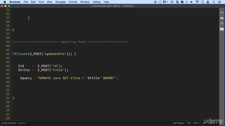Open the folder icon in right sidebar

[x=222, y=29]
